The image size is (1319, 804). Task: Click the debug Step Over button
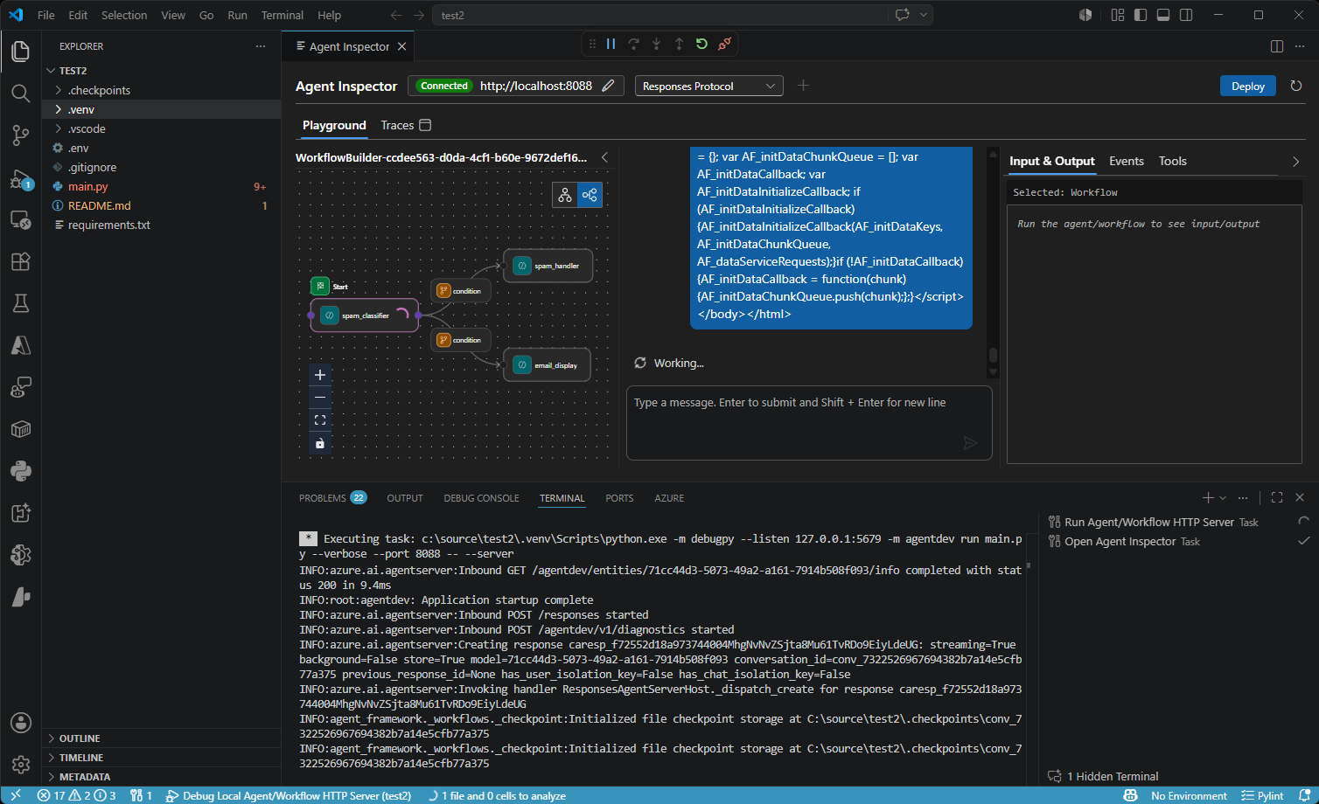click(634, 44)
